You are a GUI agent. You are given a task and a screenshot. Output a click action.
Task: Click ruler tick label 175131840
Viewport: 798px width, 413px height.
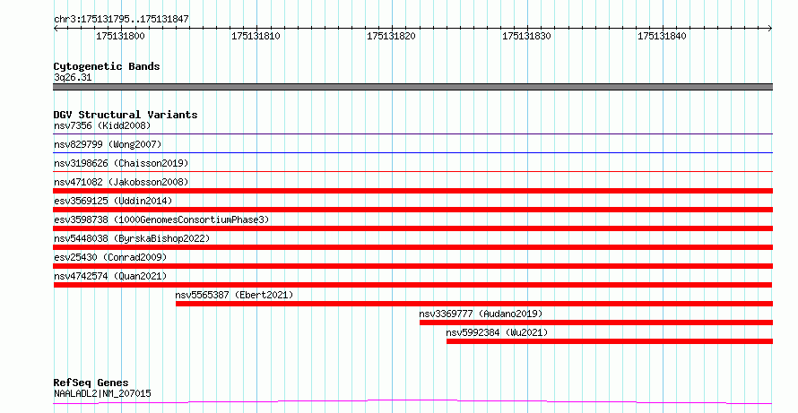point(662,36)
